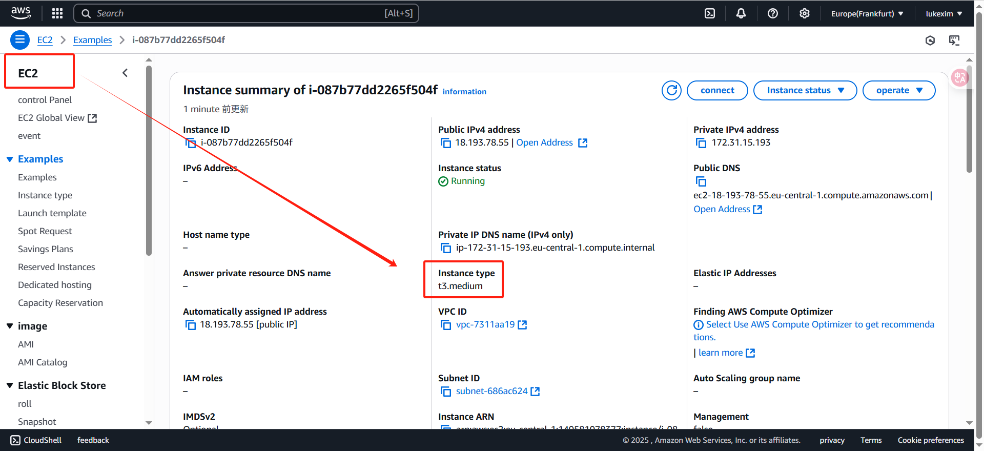Click the CloudShell icon in the footer
The width and height of the screenshot is (984, 451).
(15, 440)
